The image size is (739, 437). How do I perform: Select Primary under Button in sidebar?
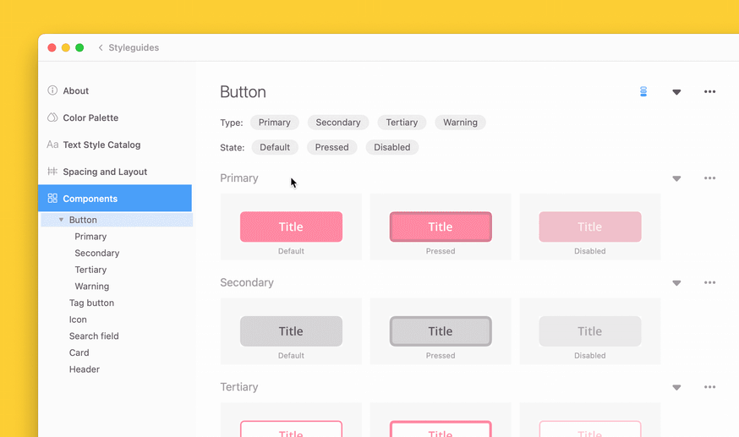coord(90,237)
